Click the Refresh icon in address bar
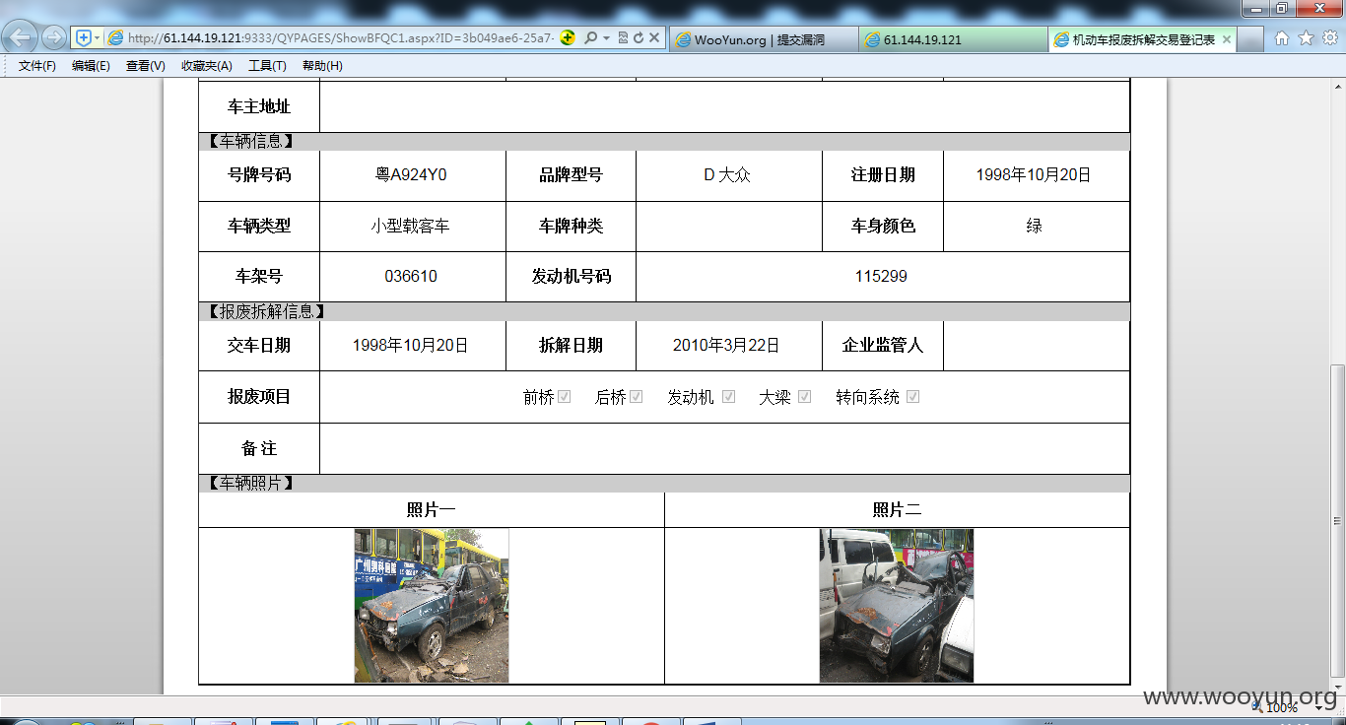Image resolution: width=1346 pixels, height=725 pixels. point(638,38)
